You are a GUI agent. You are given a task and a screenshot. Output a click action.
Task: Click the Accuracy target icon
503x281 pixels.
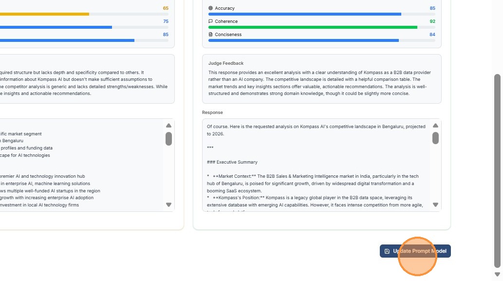[211, 8]
